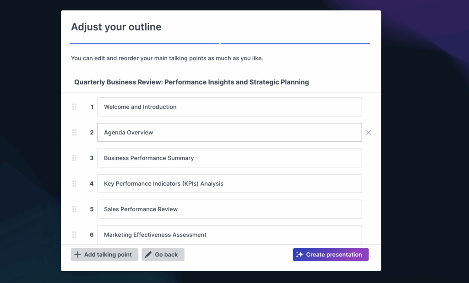Image resolution: width=469 pixels, height=283 pixels.
Task: Click the first progress bar segment
Action: tap(144, 44)
